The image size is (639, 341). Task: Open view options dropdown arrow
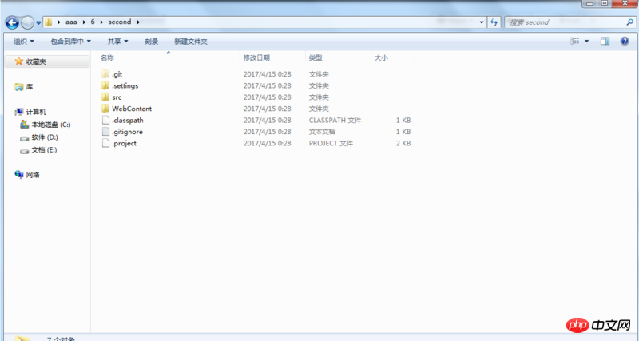pos(587,42)
